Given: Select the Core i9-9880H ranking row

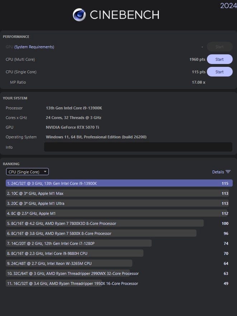Looking at the screenshot, I should point(75,253).
